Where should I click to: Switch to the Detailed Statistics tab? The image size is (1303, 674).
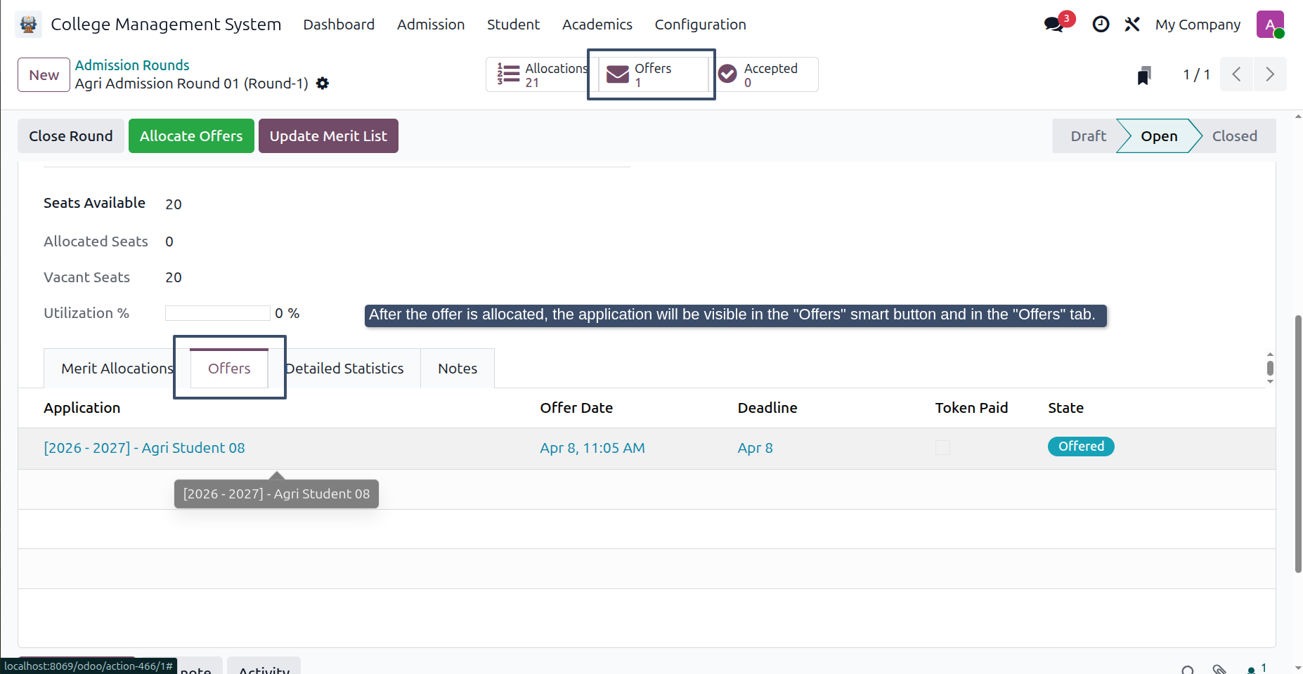[x=344, y=369]
